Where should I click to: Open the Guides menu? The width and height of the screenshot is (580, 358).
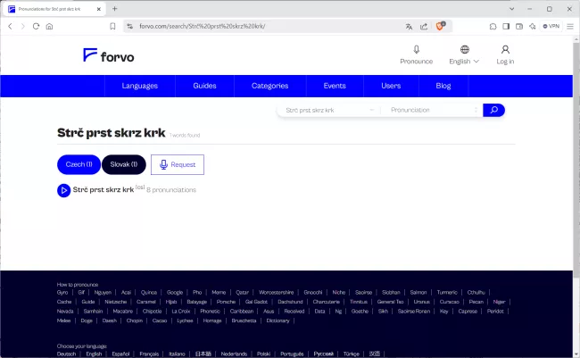point(204,86)
